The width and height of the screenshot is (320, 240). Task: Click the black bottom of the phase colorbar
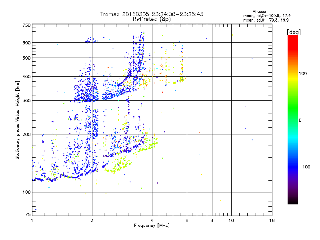(293, 201)
